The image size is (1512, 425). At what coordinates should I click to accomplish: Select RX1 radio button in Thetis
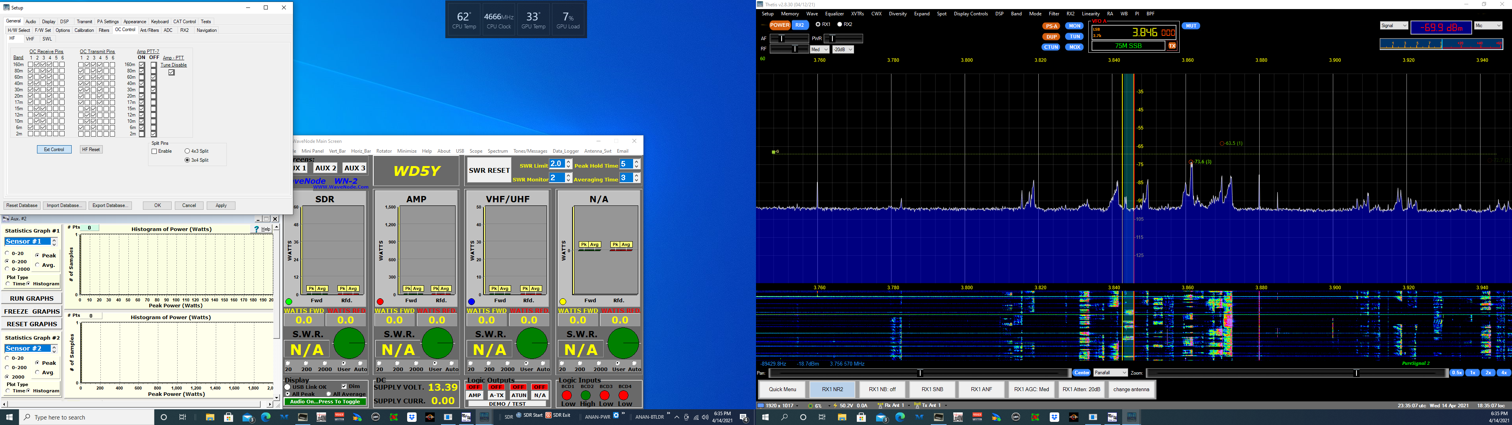[x=819, y=25]
